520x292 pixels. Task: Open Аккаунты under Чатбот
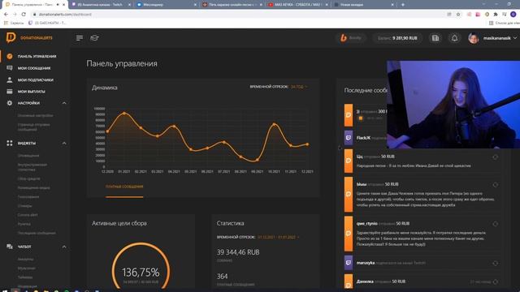click(x=25, y=260)
